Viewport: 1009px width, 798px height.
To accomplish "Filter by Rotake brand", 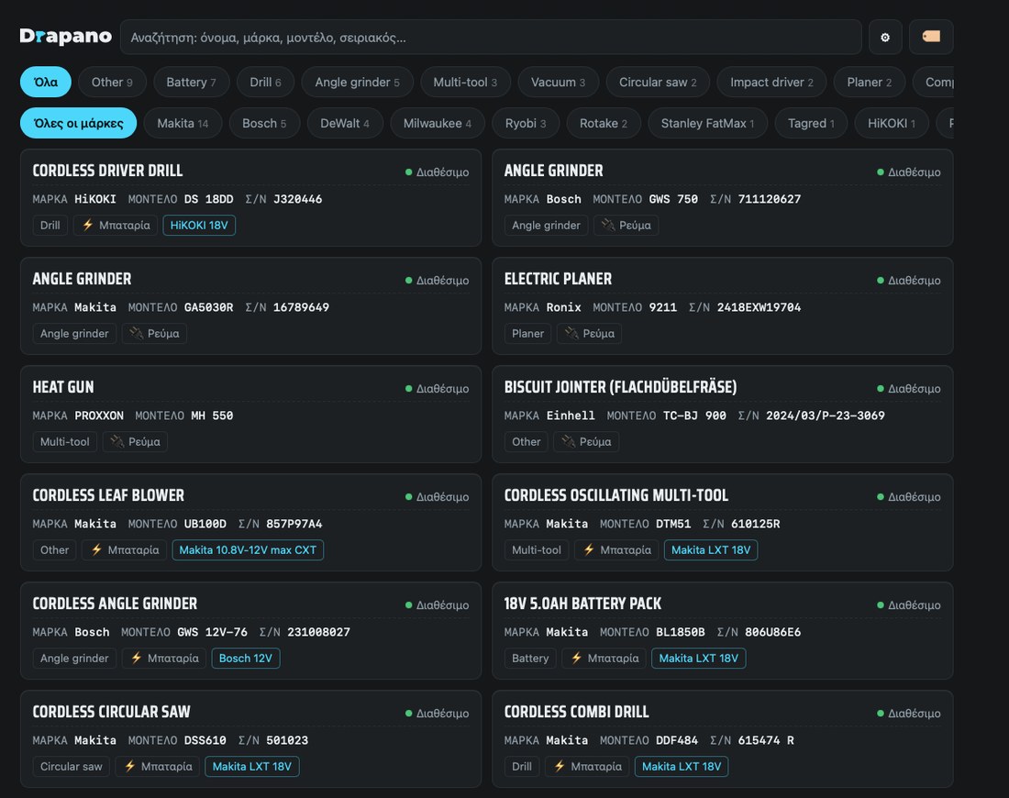I will pyautogui.click(x=604, y=123).
